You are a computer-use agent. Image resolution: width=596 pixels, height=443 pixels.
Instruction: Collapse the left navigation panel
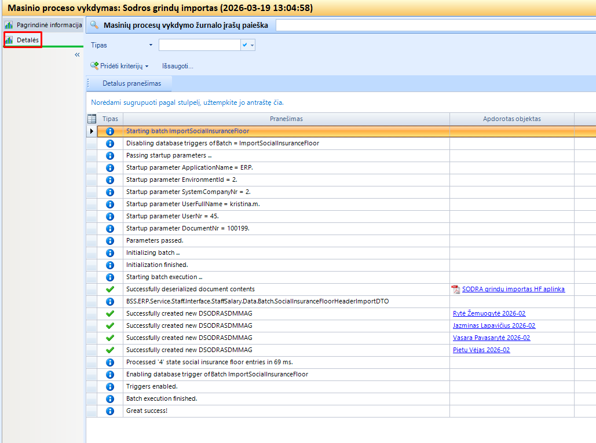[77, 54]
